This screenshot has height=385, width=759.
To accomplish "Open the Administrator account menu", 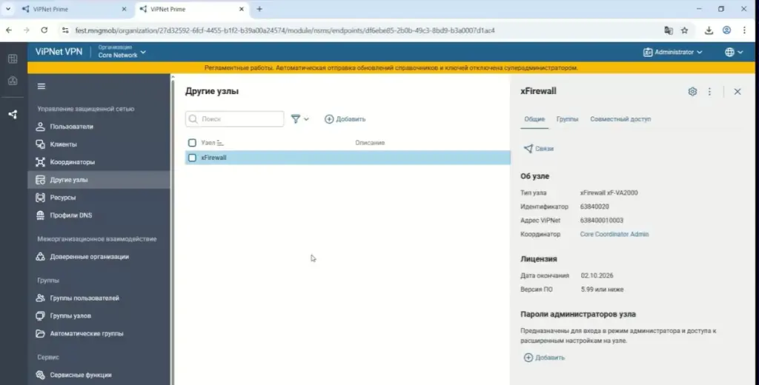I will pos(672,53).
